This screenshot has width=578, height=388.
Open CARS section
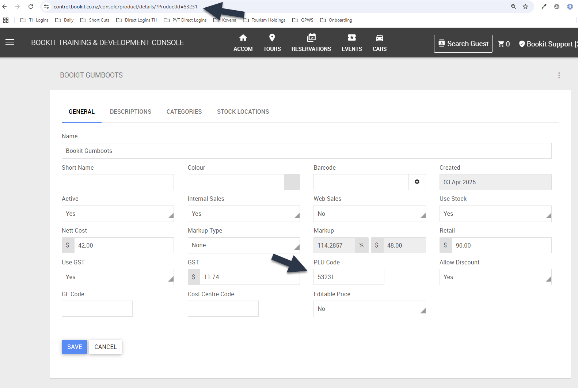click(379, 43)
